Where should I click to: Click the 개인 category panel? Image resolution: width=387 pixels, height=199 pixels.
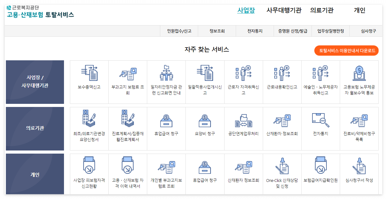35,174
